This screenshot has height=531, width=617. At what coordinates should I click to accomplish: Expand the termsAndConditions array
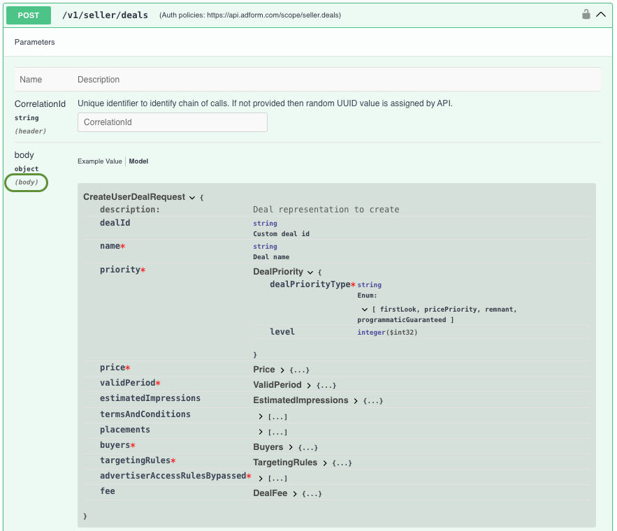[x=261, y=416]
